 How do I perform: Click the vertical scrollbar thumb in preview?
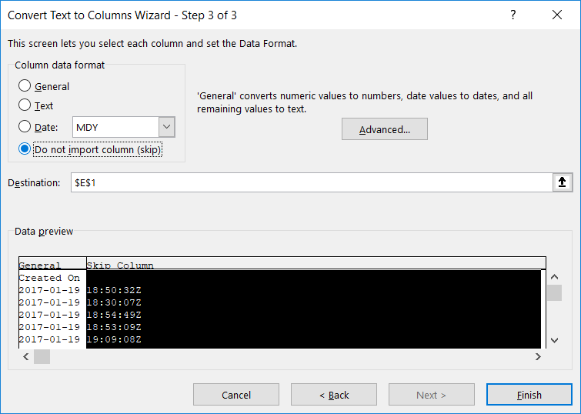(555, 293)
